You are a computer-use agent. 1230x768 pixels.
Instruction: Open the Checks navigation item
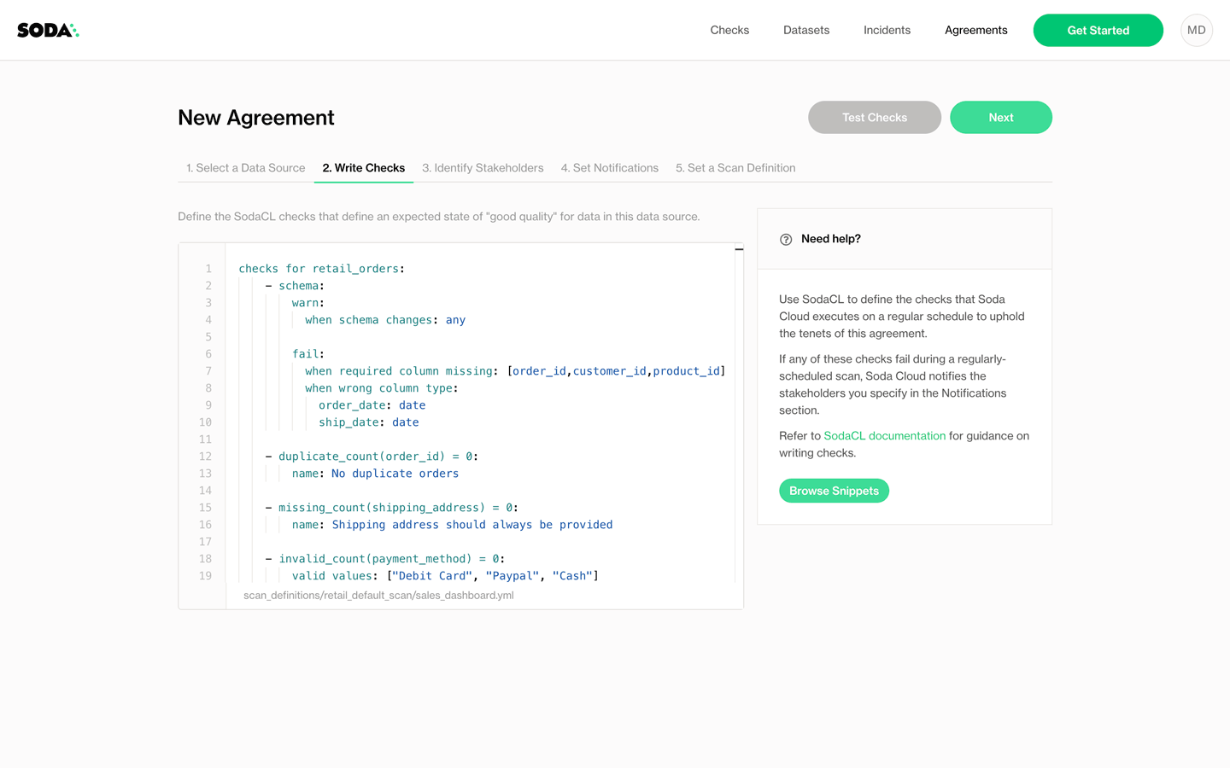point(729,30)
